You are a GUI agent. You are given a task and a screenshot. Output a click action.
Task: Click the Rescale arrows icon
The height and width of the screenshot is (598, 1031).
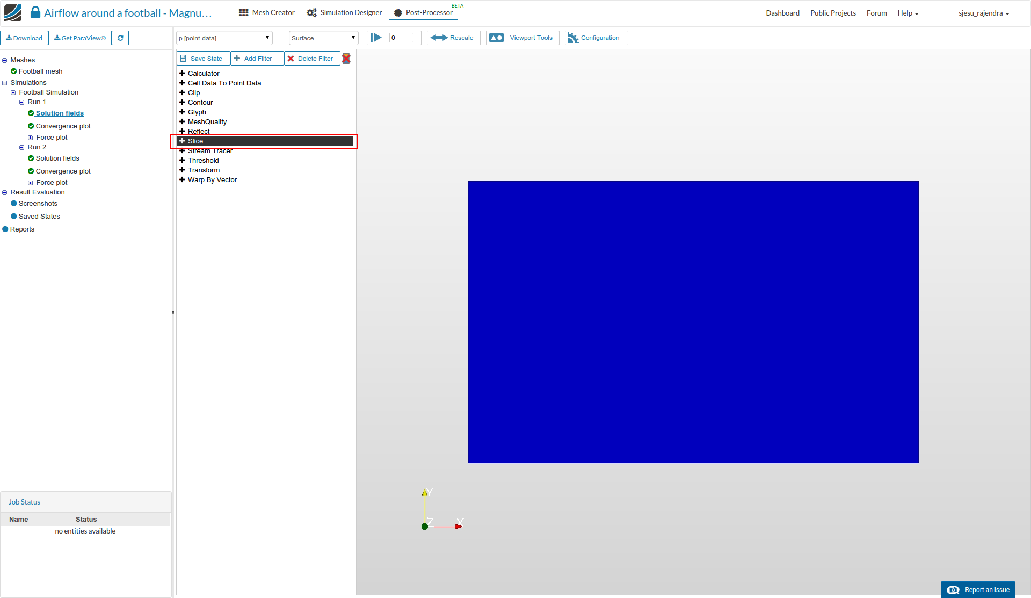(x=439, y=38)
